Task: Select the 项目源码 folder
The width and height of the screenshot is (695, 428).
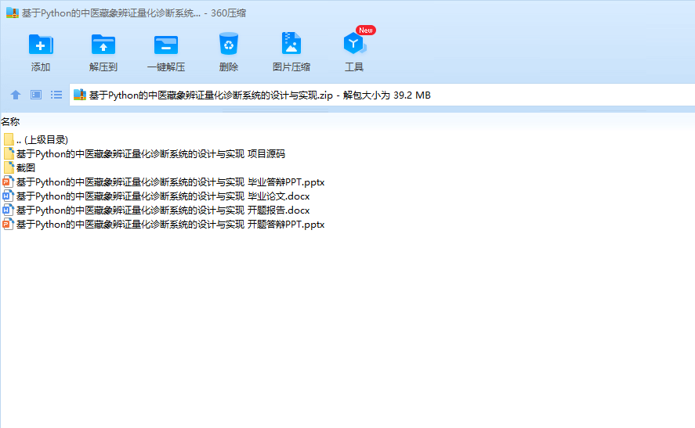Action: coord(143,154)
